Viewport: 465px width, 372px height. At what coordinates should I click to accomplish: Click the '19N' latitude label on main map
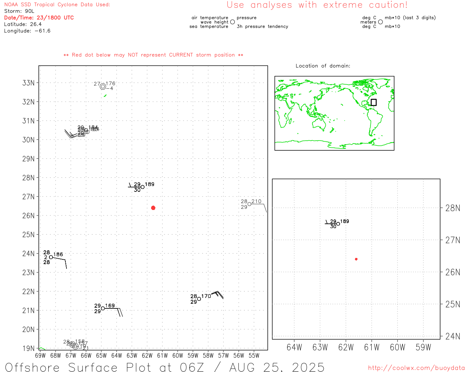pos(29,348)
